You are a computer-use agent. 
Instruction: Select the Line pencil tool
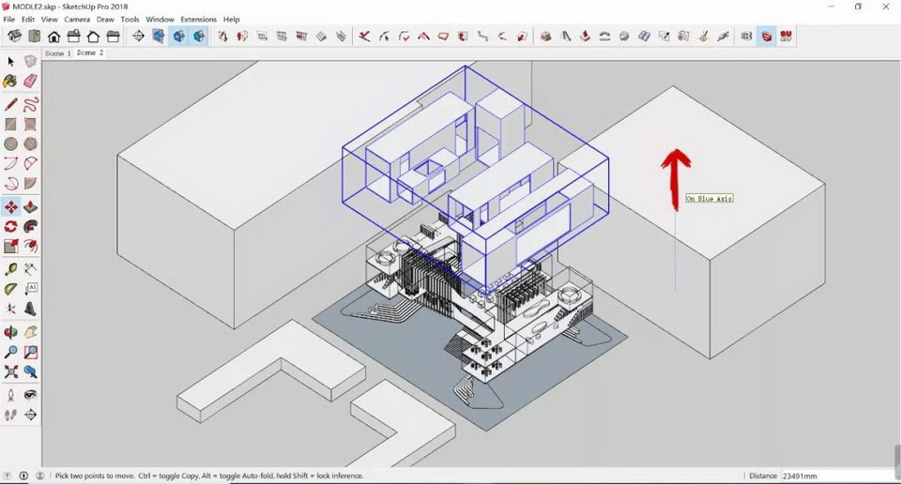click(10, 104)
